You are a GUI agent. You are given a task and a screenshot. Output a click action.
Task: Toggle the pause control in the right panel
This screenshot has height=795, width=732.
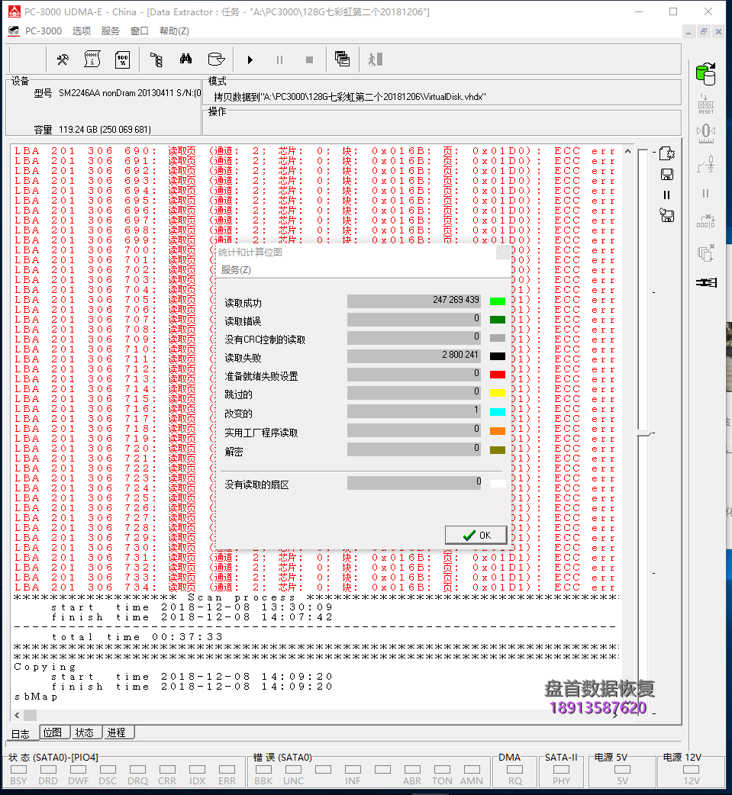666,195
